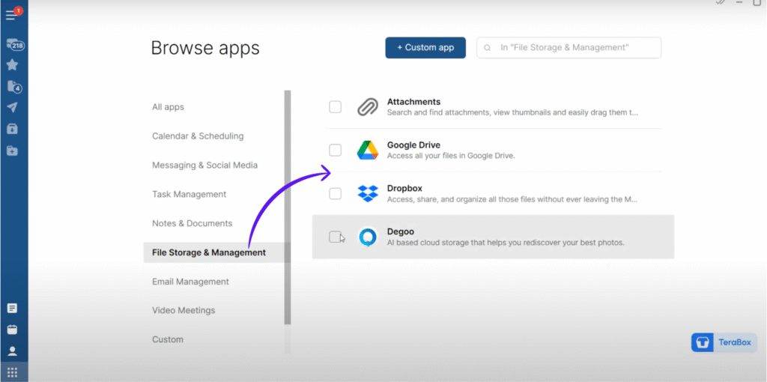This screenshot has height=382, width=767.
Task: Go to the Email Management category
Action: (190, 282)
